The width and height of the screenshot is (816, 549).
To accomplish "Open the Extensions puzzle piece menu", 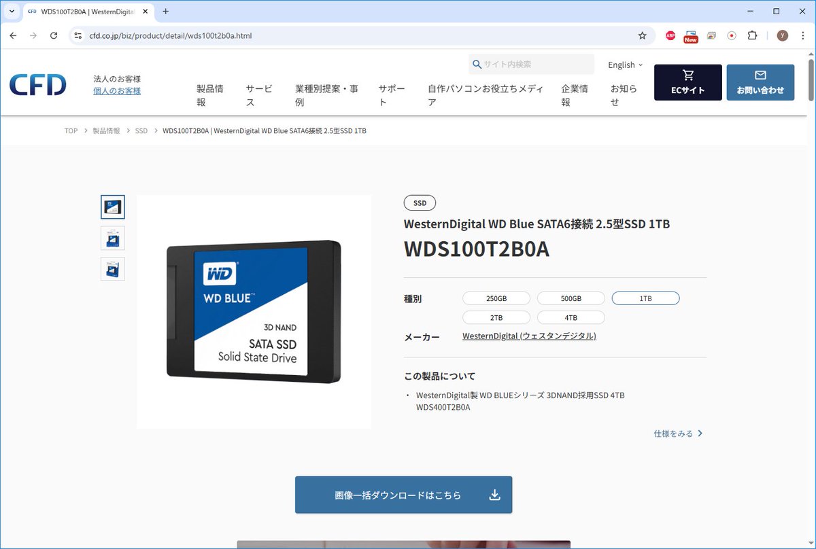I will click(752, 35).
